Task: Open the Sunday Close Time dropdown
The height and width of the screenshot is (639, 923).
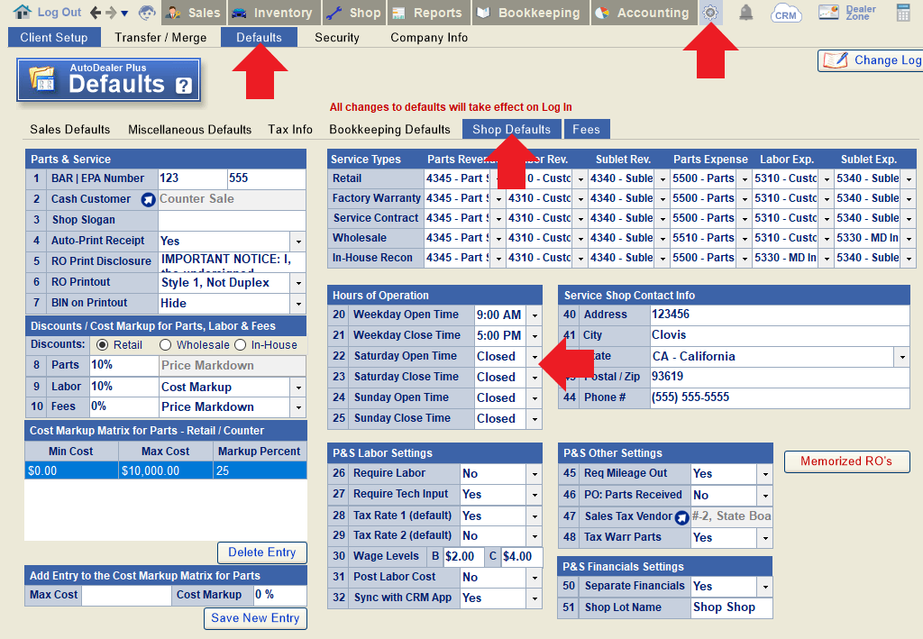Action: (x=535, y=419)
